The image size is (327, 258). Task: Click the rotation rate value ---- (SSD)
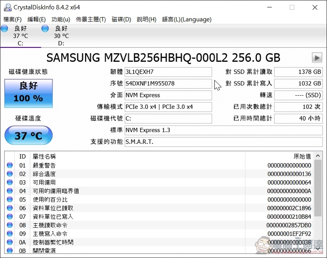[x=298, y=95]
